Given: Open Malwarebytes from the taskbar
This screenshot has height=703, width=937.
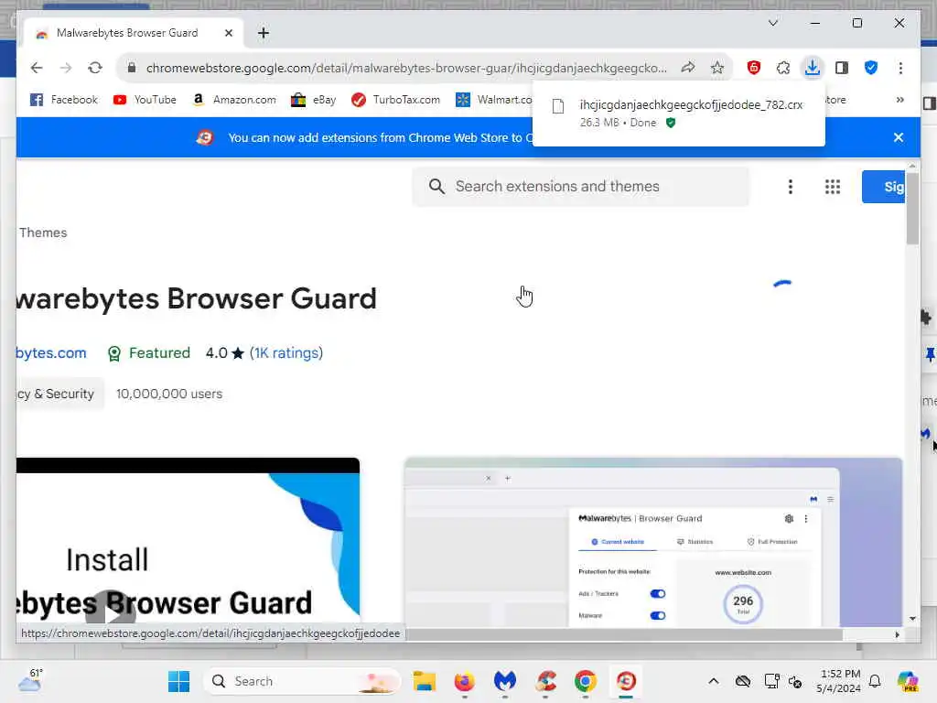Looking at the screenshot, I should 504,681.
